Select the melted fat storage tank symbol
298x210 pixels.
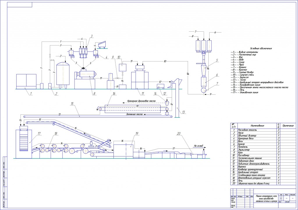[63, 75]
